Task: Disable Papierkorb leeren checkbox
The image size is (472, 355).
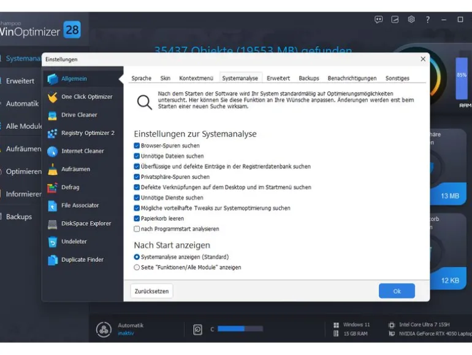Action: coord(137,219)
